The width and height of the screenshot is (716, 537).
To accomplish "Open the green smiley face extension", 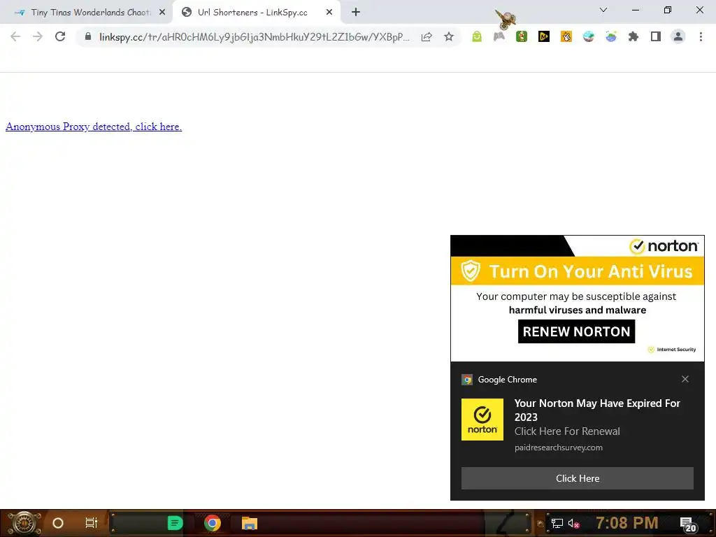I will click(477, 36).
